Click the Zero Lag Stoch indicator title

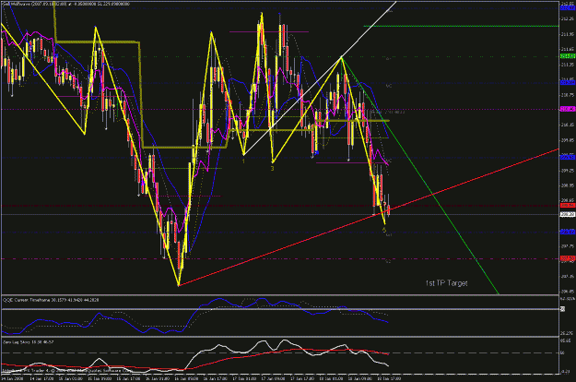(x=29, y=342)
